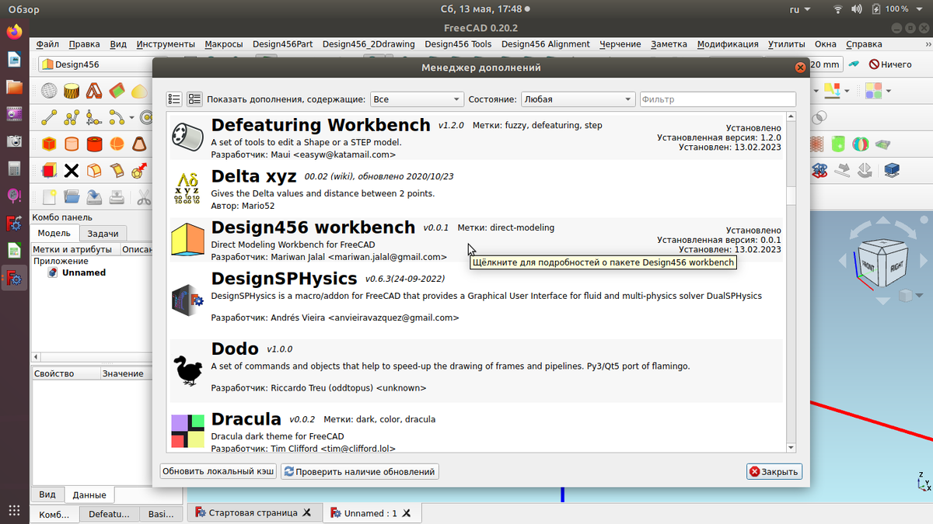
Task: Select the Dracula theme entry
Action: (x=476, y=430)
